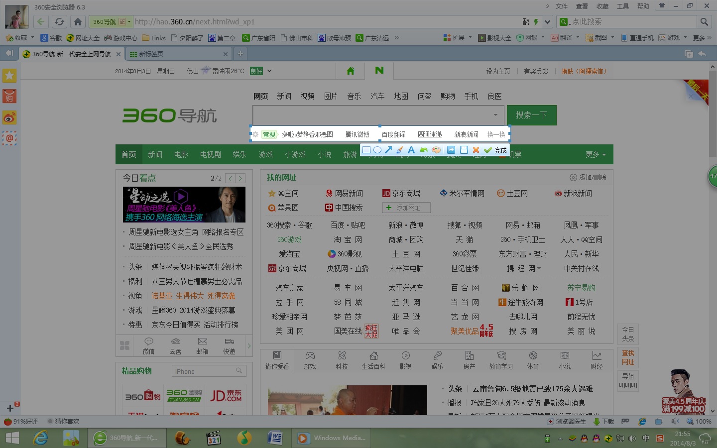Select the rectangle tool in screenshot toolbar

point(366,150)
